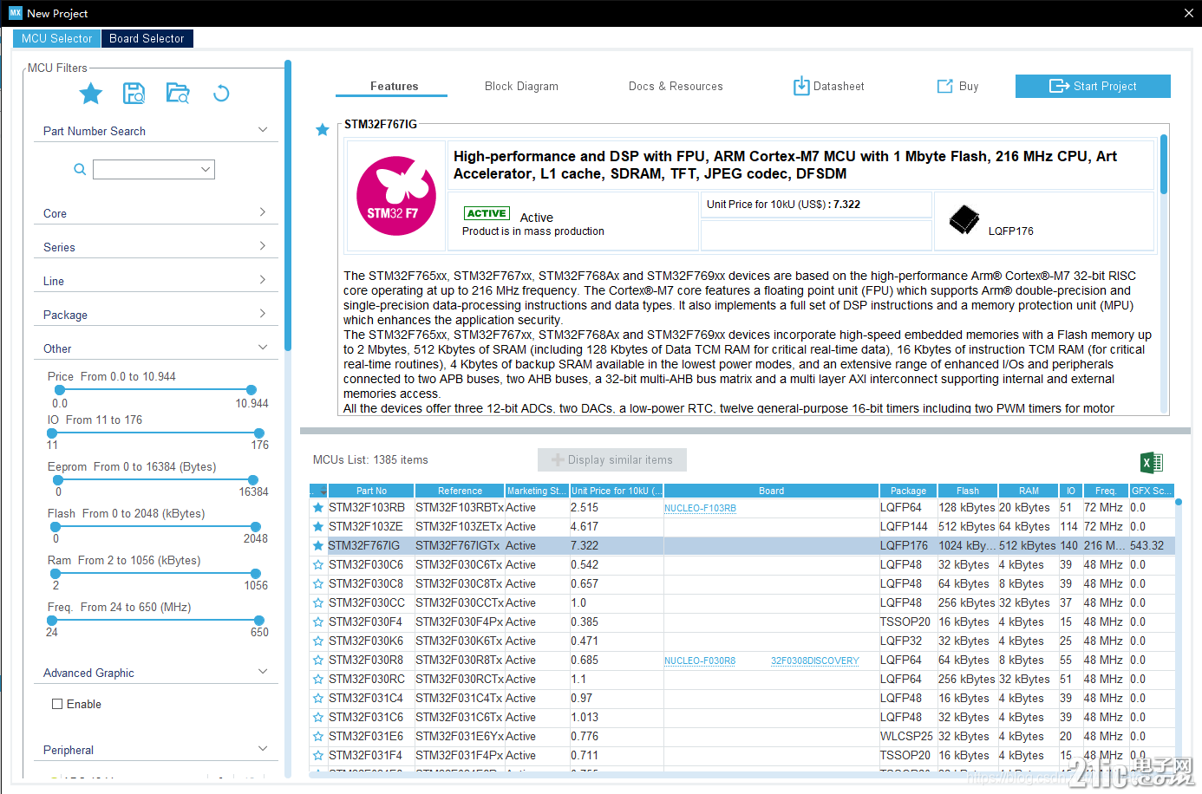The height and width of the screenshot is (794, 1202).
Task: Click Flash maximum slider handle
Action: 256,527
